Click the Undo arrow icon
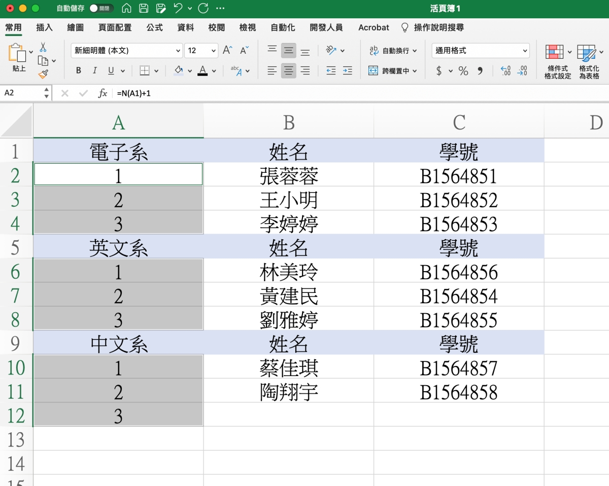 pyautogui.click(x=177, y=9)
